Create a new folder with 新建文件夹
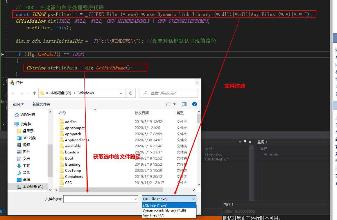337x220 pixels. (41, 104)
